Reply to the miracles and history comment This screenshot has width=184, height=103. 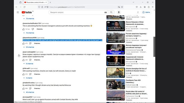[x=37, y=74]
